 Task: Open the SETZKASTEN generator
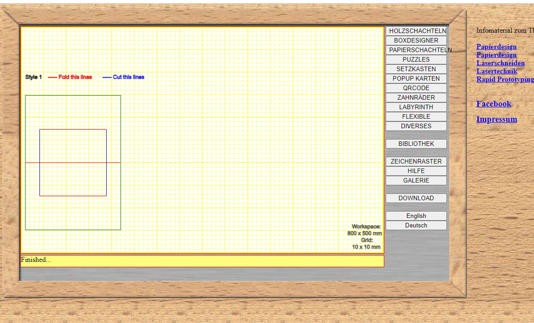click(x=416, y=69)
